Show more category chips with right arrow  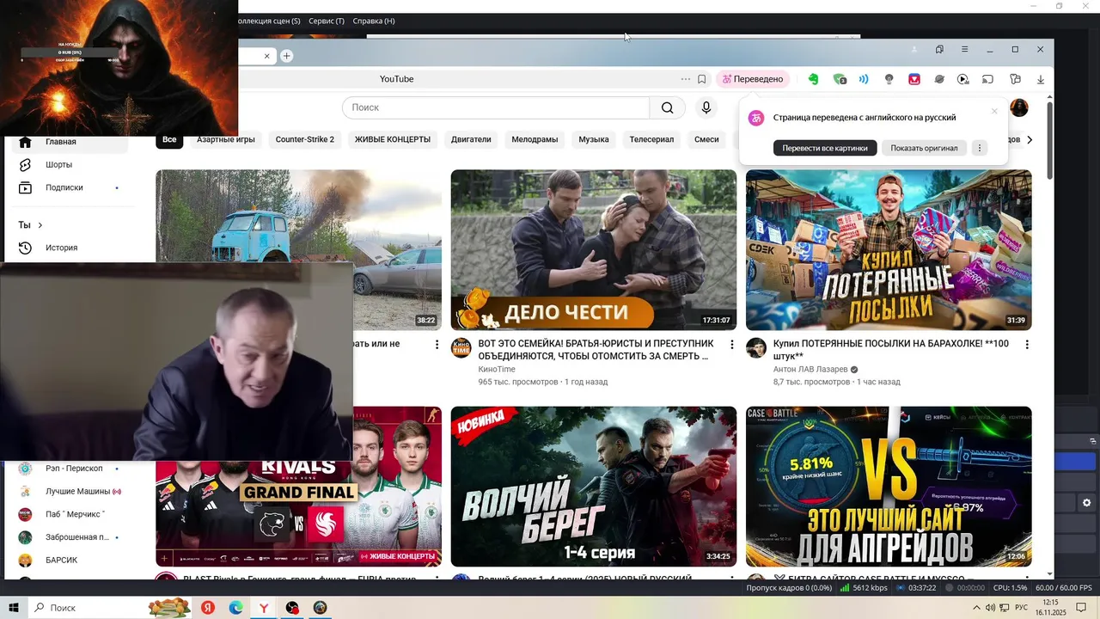(x=1030, y=139)
